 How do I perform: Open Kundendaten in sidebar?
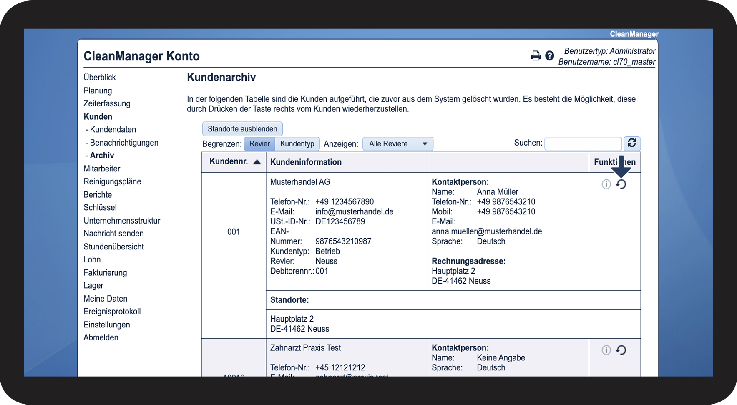click(113, 130)
